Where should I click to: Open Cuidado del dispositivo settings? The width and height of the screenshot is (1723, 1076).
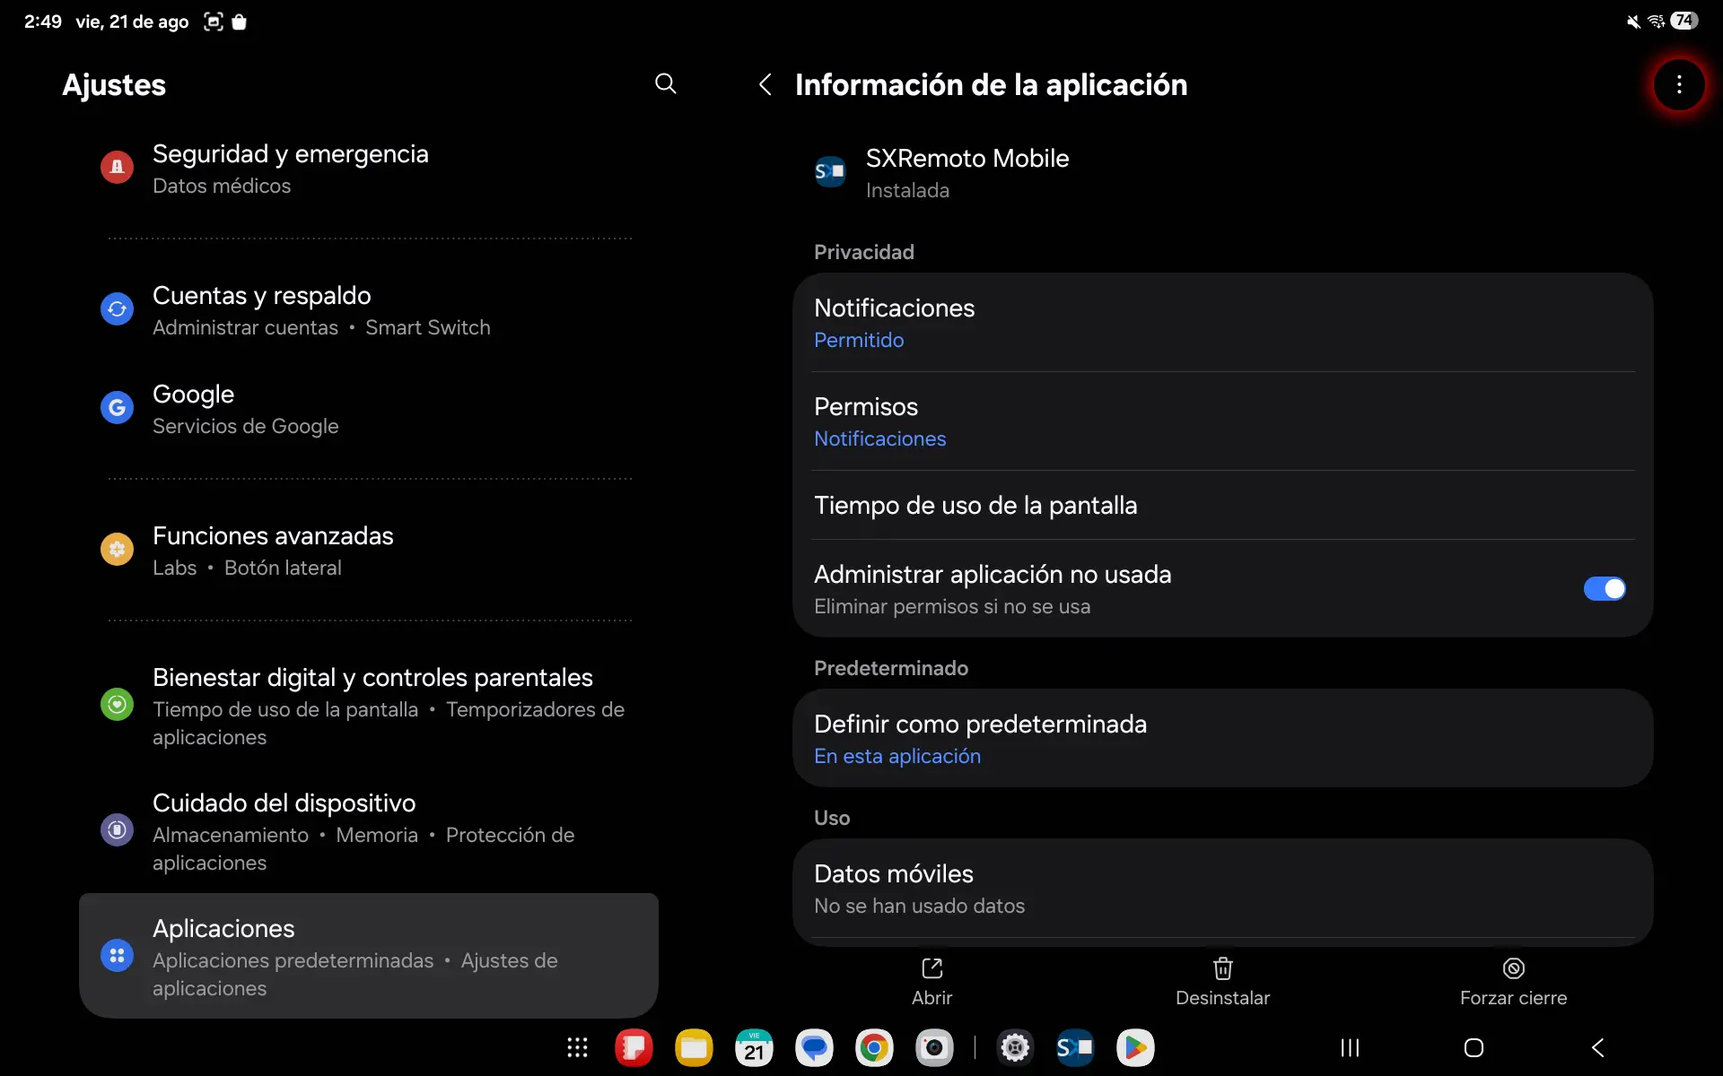[x=369, y=831]
